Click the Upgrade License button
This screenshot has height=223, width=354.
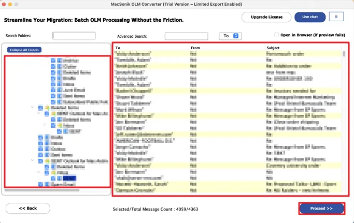click(266, 17)
